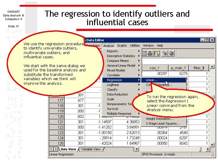Expand the Compare Means submenu

(x=122, y=61)
